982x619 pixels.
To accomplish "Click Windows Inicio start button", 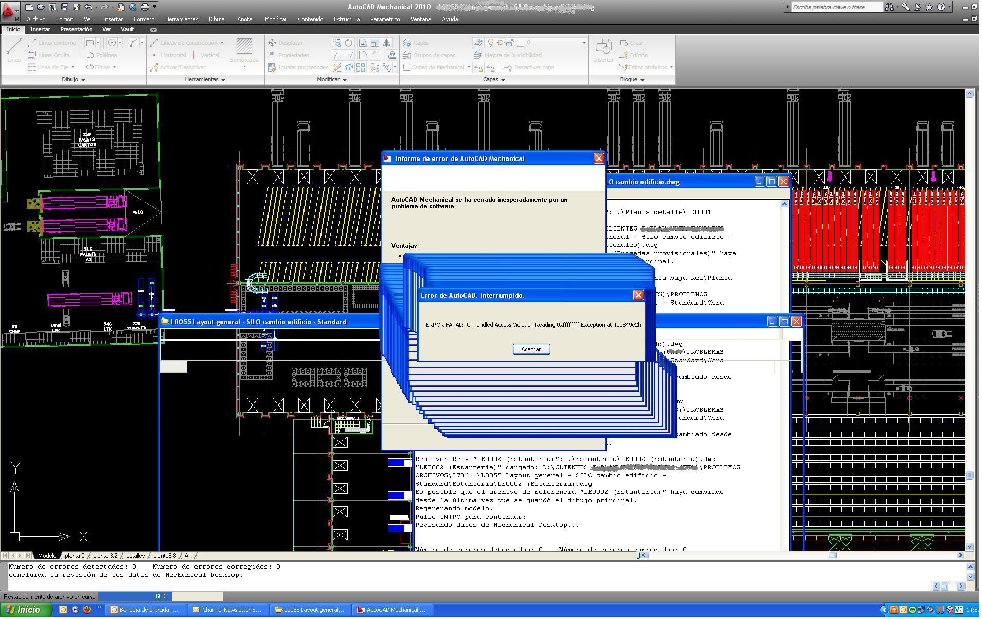I will (26, 611).
